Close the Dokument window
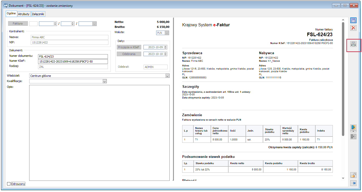This screenshot has height=192, width=362. 354,5
